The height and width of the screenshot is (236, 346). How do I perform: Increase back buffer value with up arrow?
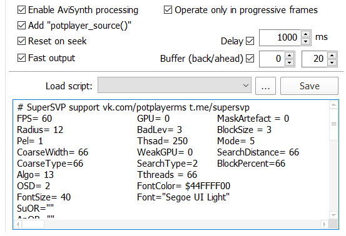coord(289,55)
